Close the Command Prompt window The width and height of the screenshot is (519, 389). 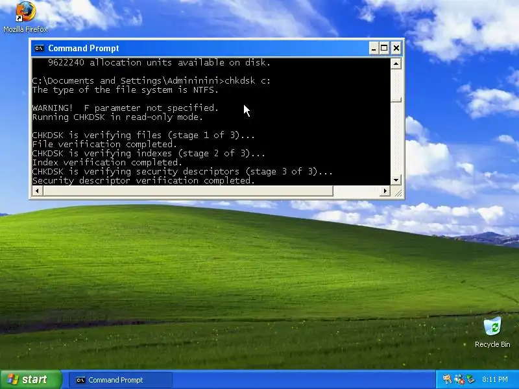click(x=396, y=48)
